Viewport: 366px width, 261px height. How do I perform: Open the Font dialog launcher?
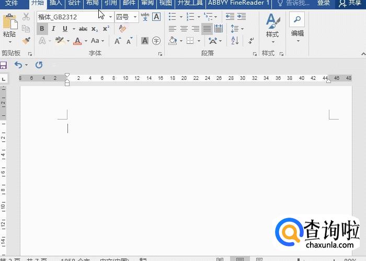(x=160, y=54)
